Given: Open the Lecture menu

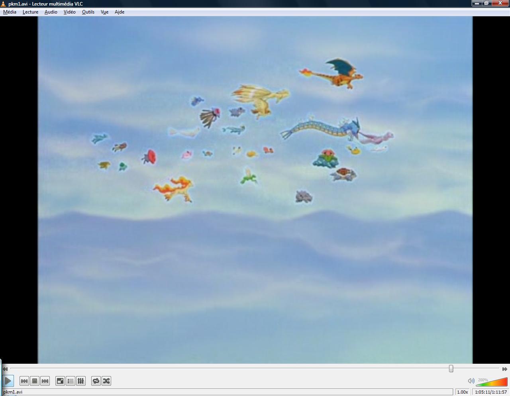Looking at the screenshot, I should click(x=30, y=12).
